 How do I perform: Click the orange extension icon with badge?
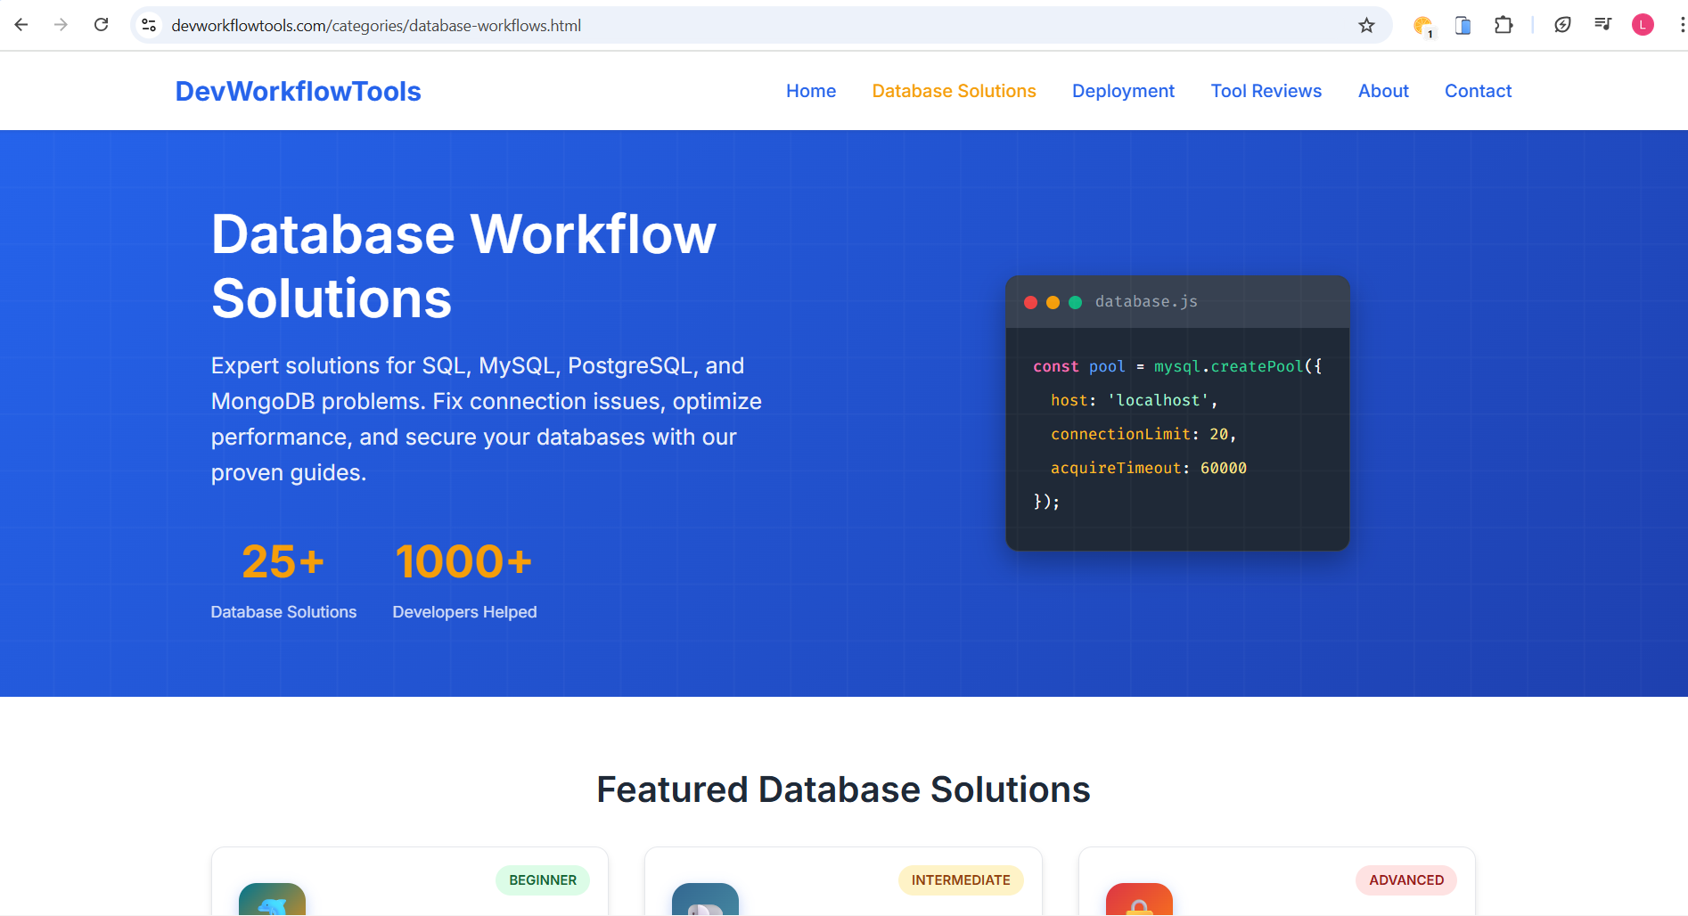(x=1422, y=25)
